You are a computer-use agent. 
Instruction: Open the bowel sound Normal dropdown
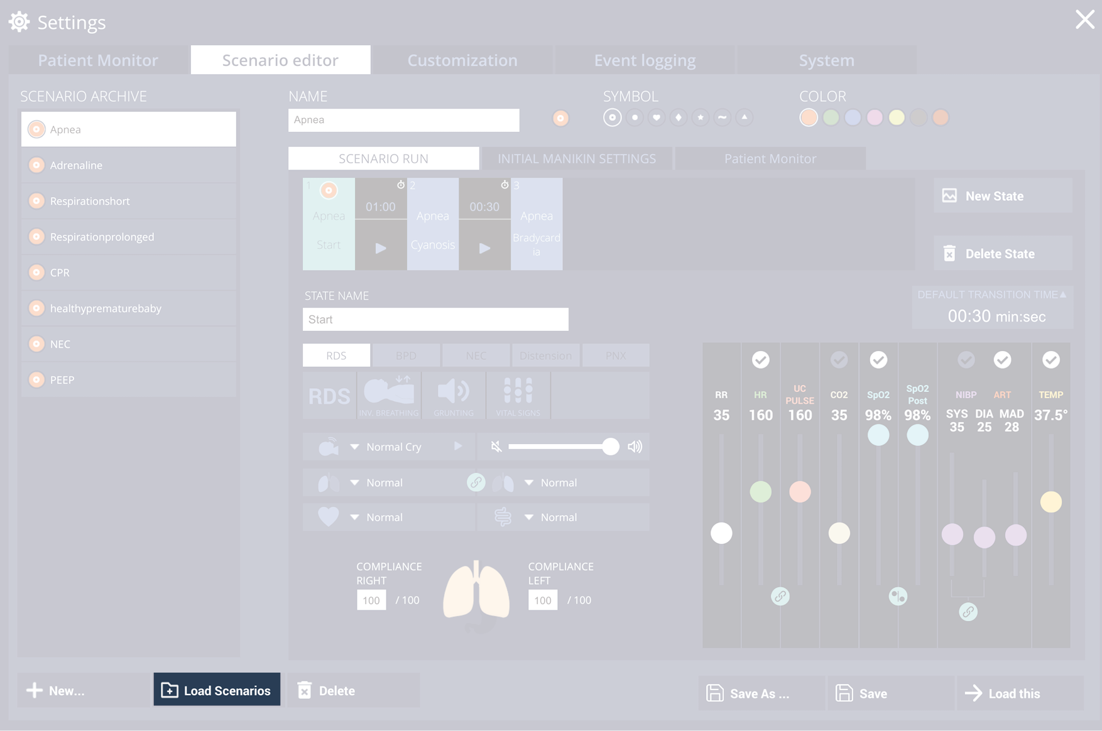point(529,517)
